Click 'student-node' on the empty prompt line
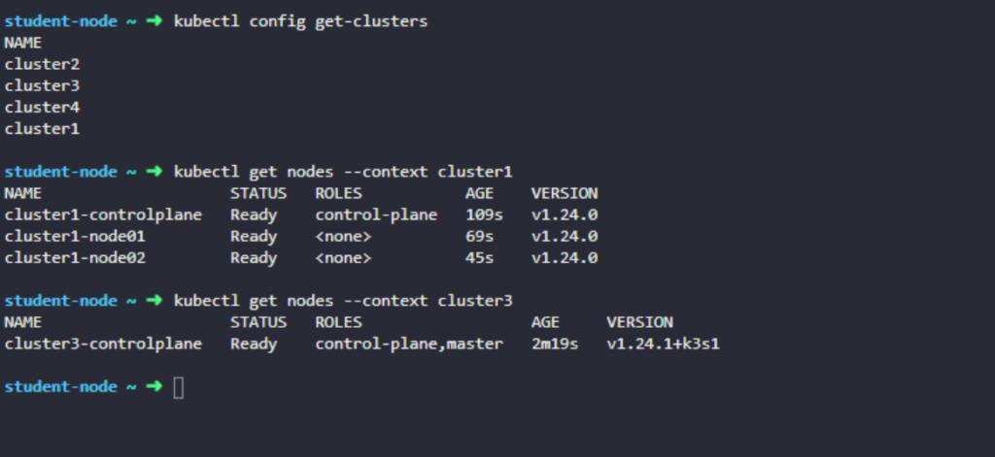 coord(60,387)
